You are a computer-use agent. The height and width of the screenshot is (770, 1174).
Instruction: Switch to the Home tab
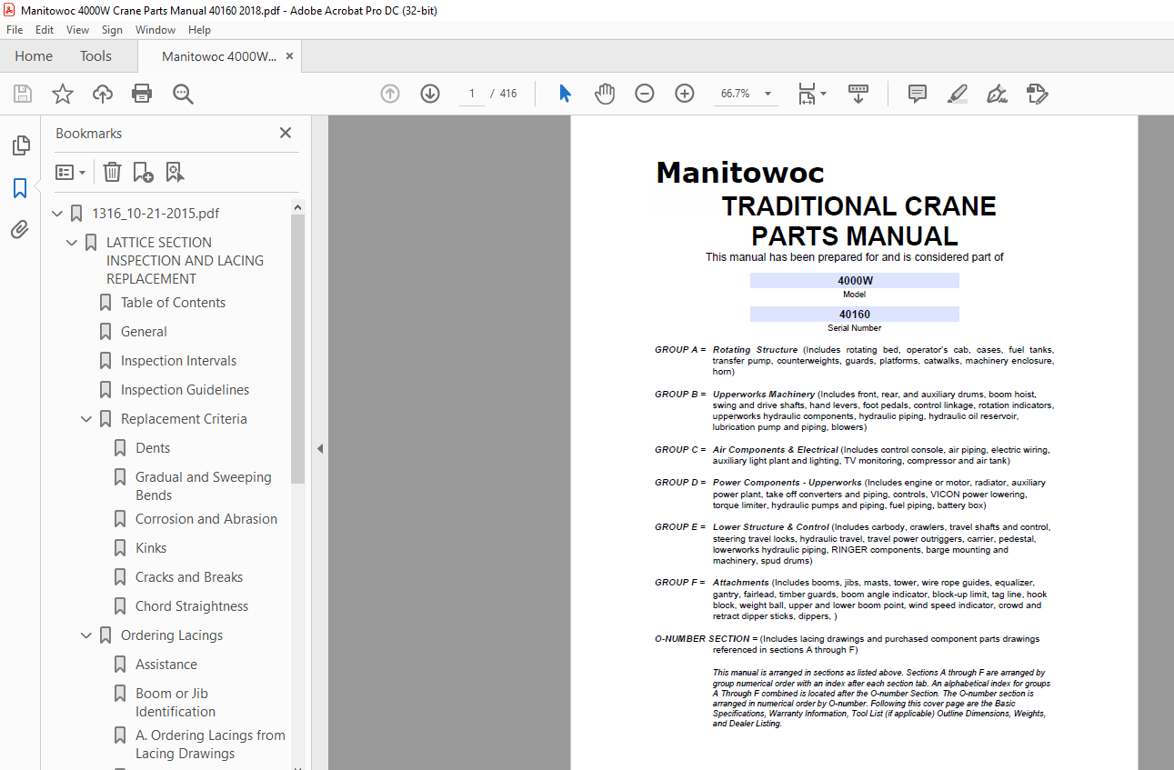pos(34,56)
